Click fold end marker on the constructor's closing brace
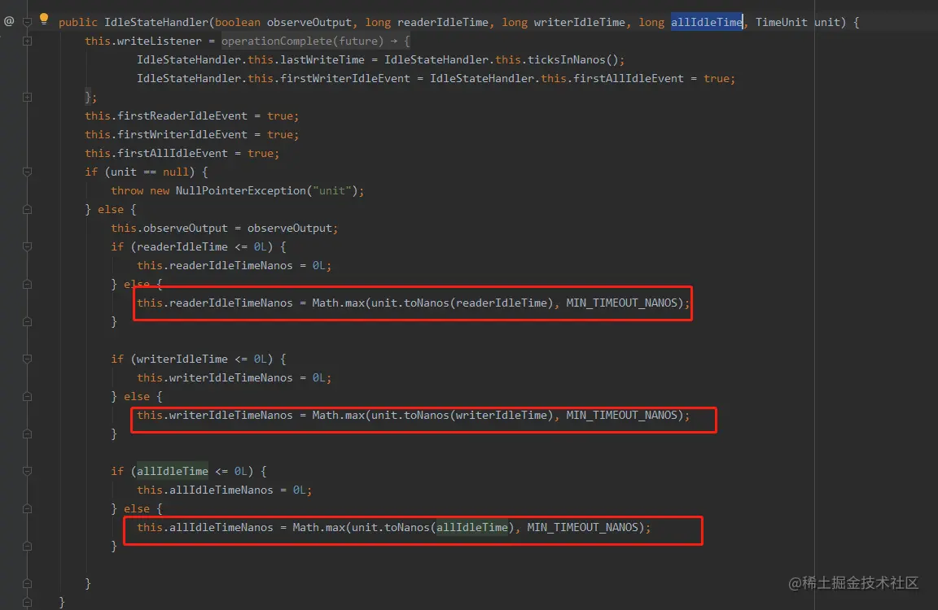Screen dimensions: 938x610 [x=27, y=602]
